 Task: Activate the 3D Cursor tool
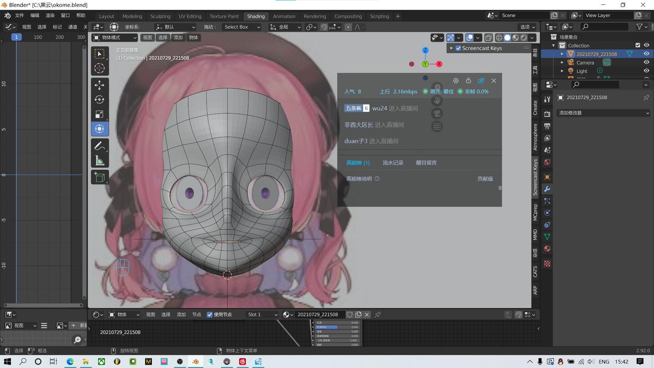tap(100, 68)
